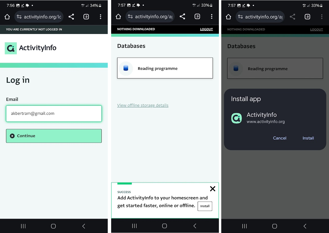Tap the address bar in the middle Databases screen
329x233 pixels.
point(150,16)
